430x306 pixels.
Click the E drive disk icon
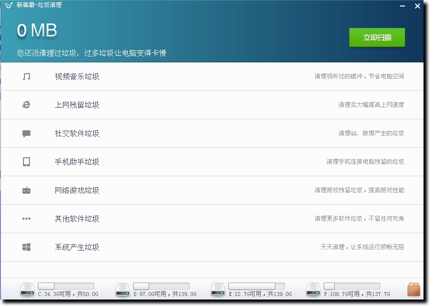(217, 290)
